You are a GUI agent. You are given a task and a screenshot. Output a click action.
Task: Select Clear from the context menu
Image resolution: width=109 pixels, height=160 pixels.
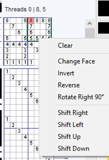(x=65, y=45)
